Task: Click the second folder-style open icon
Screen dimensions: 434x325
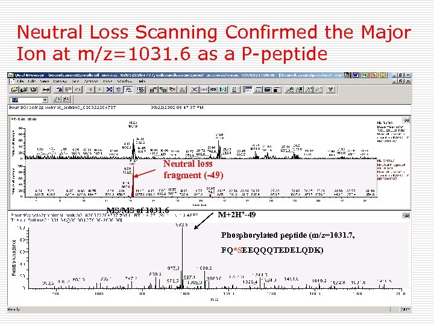Action: tap(24, 90)
